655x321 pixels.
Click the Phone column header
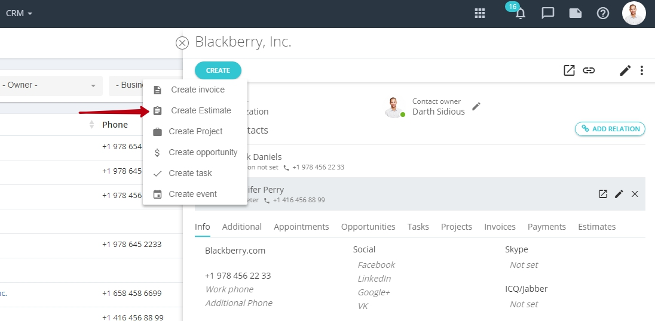click(x=115, y=125)
